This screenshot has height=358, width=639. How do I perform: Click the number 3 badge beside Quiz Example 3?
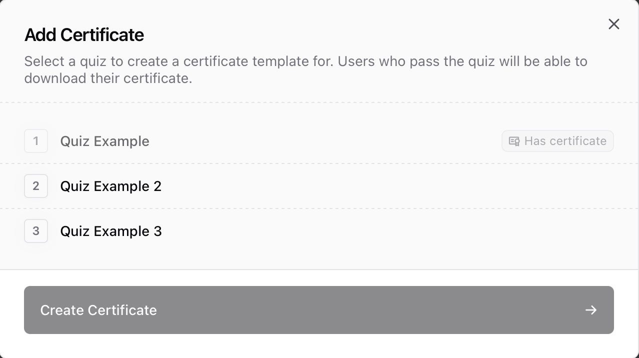(35, 231)
